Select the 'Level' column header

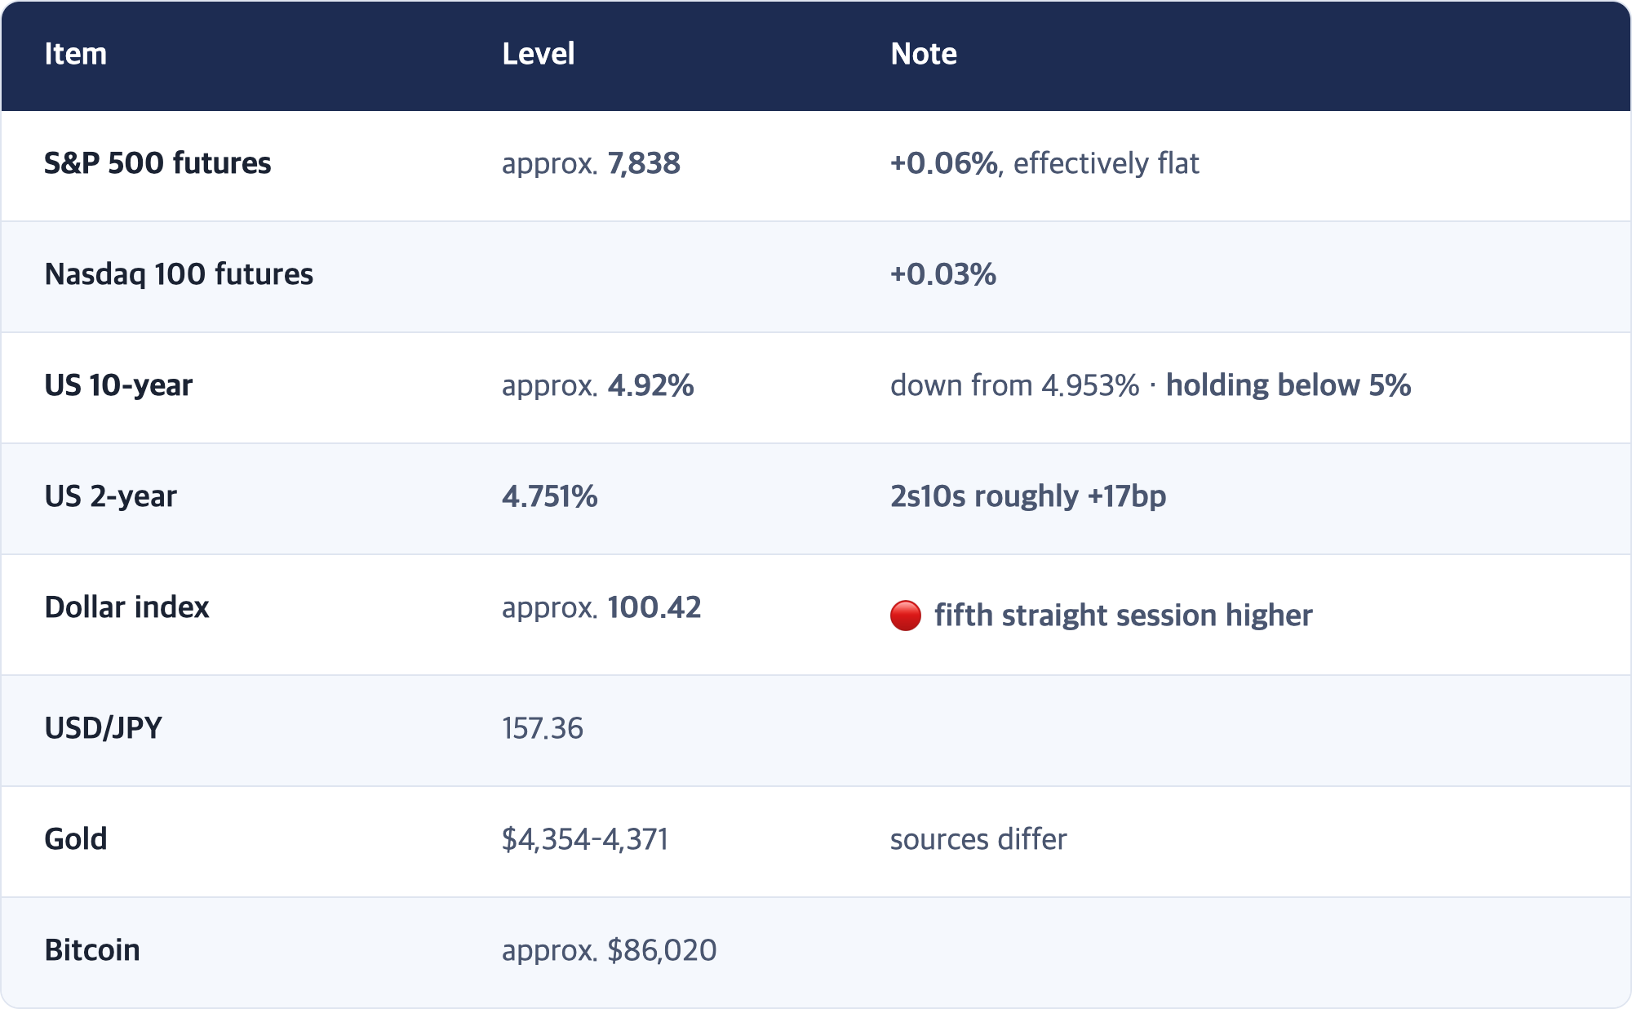(x=539, y=54)
